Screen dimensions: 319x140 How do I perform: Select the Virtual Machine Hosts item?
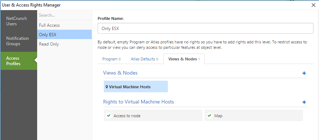136,87
